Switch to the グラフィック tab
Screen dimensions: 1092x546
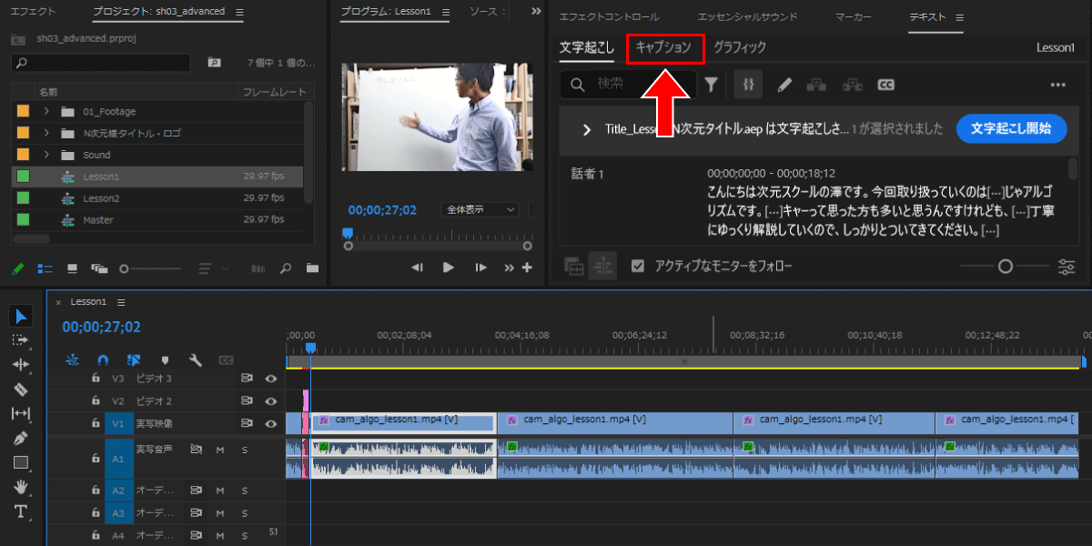click(739, 46)
